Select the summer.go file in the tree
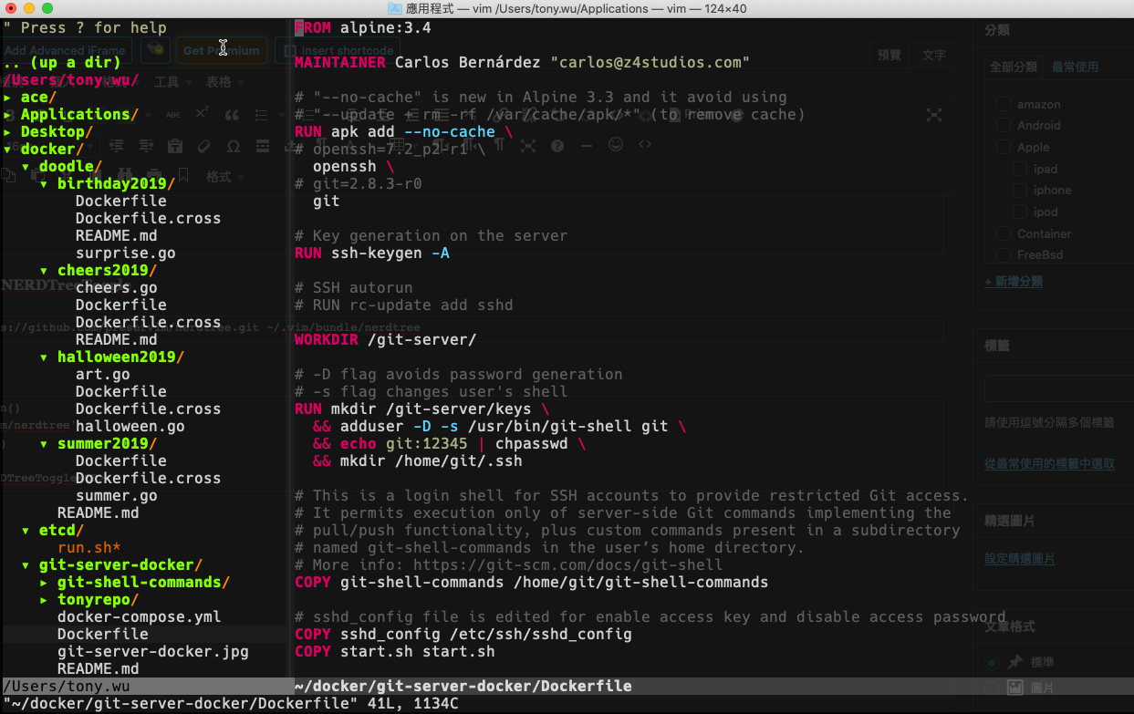This screenshot has width=1134, height=714. [x=117, y=495]
